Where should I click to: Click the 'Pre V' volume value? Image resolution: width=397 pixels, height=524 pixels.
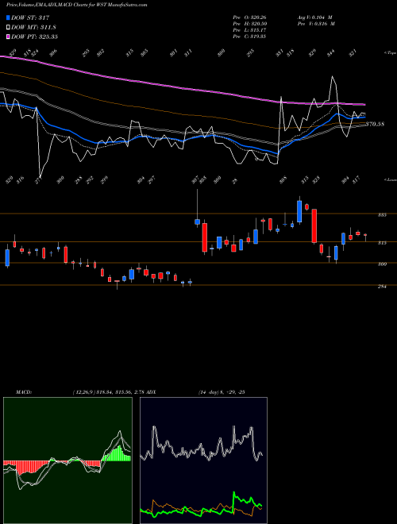(316, 24)
